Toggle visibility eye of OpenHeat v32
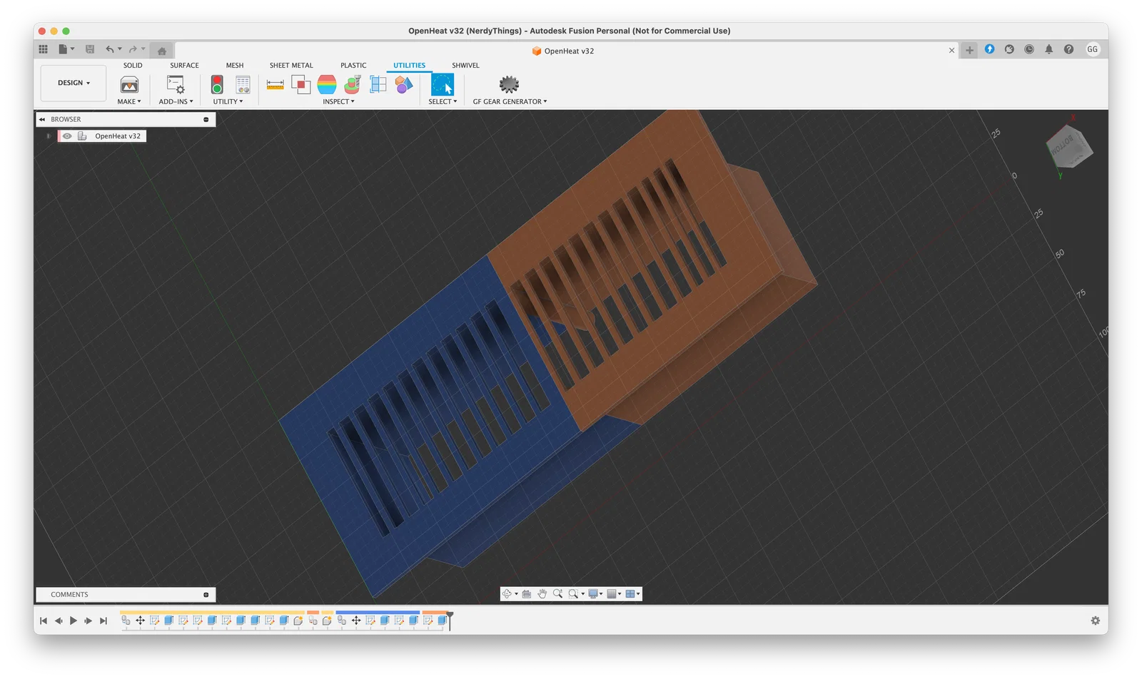The image size is (1142, 679). (67, 136)
